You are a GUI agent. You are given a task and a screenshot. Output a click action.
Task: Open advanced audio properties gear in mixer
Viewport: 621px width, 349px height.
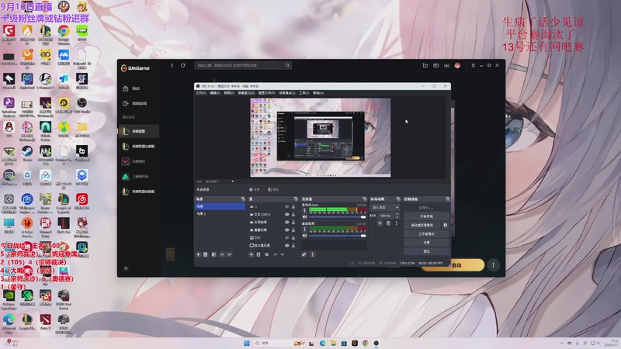304,254
